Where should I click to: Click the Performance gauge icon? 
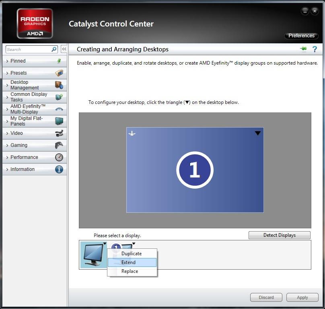59,157
